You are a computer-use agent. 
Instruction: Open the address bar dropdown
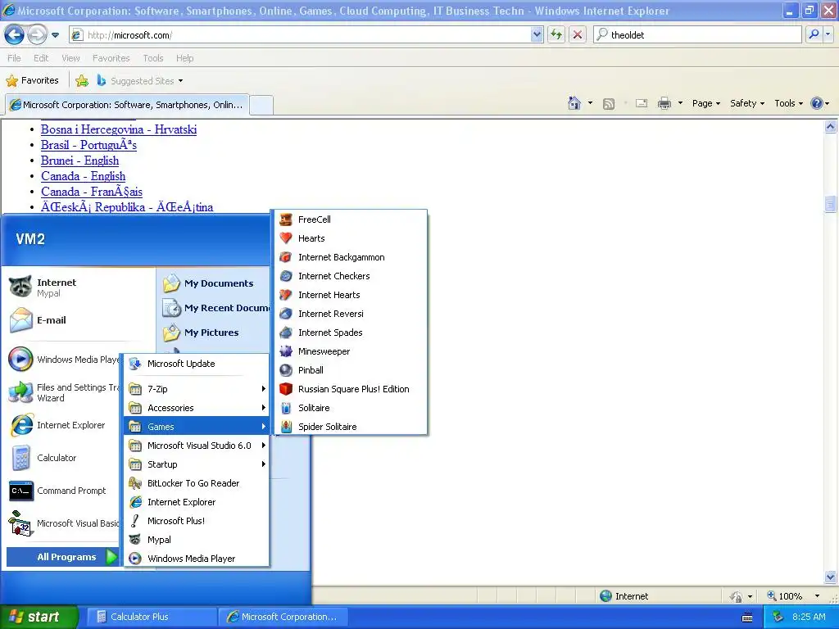537,34
